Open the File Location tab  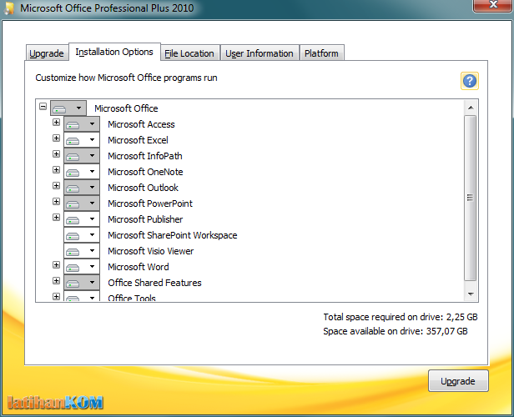coord(189,53)
